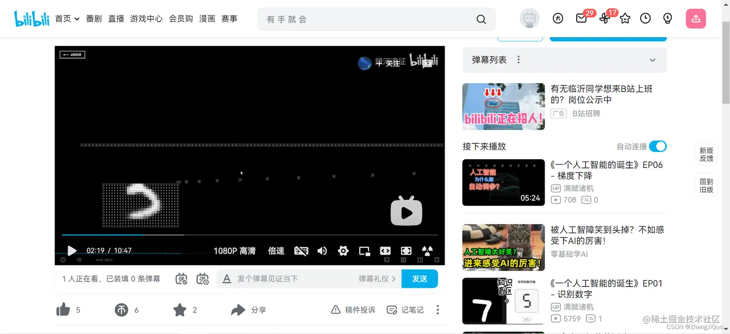730x334 pixels.
Task: Click the pink upload button
Action: point(696,19)
